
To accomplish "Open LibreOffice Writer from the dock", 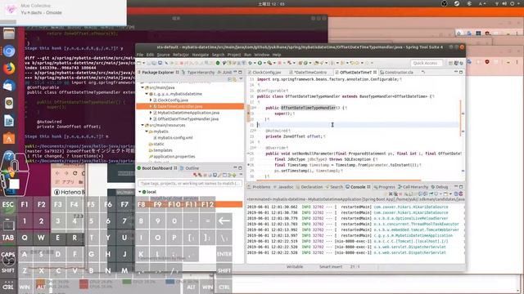I will 9,121.
